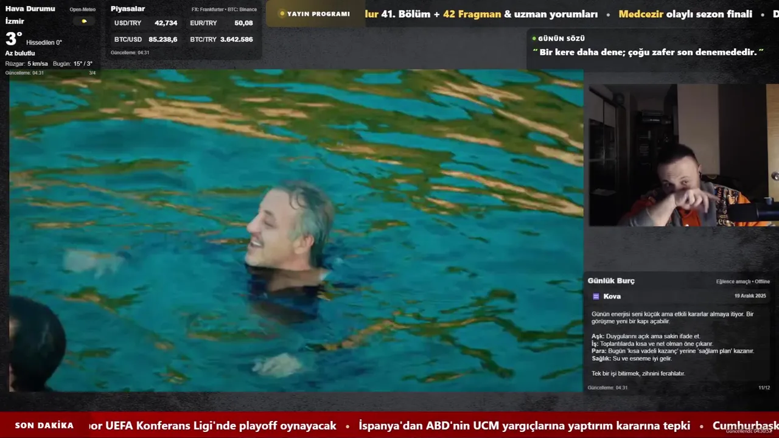Click the İzmir city name

coord(15,21)
